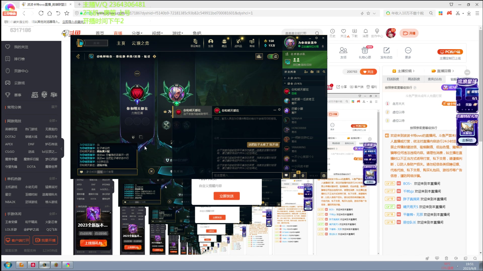Click the 去解锁 unlock button
Viewport: 483px width, 271px height.
pyautogui.click(x=467, y=140)
